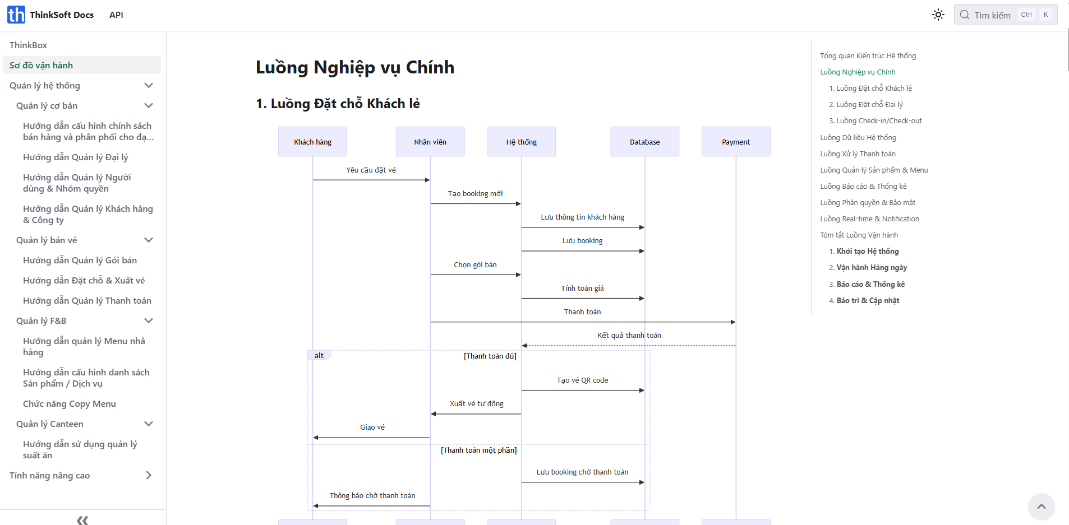Image resolution: width=1069 pixels, height=525 pixels.
Task: Collapse the Quản lý bán vé group
Action: click(x=149, y=240)
